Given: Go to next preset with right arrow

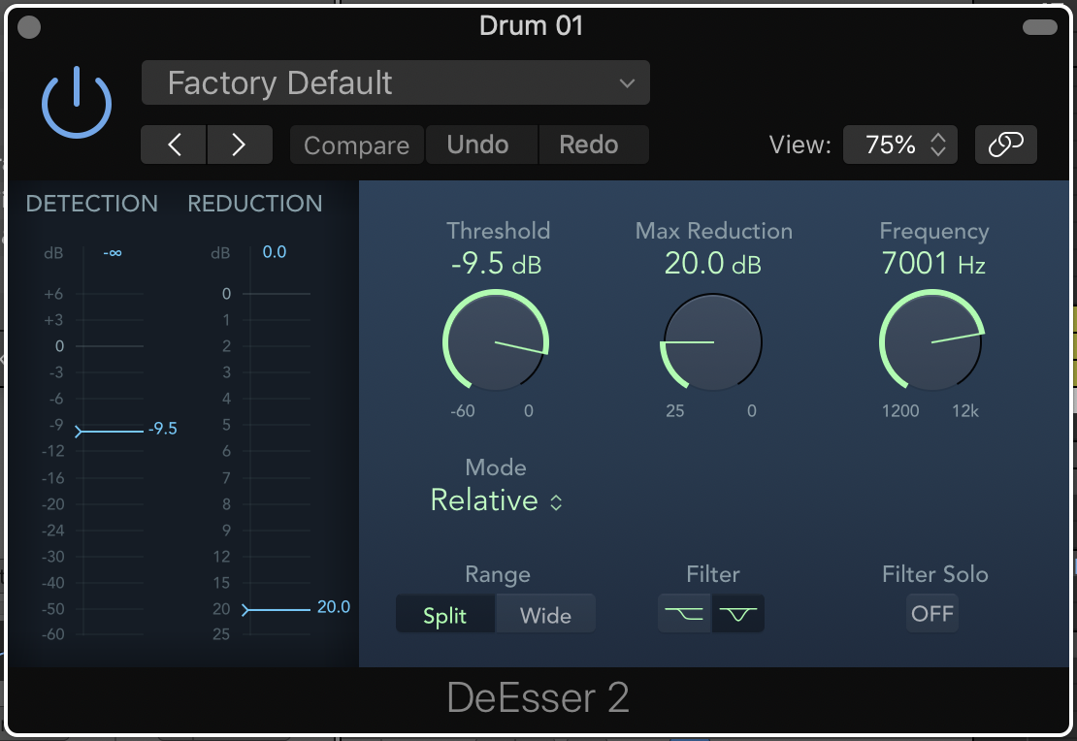Looking at the screenshot, I should (239, 145).
